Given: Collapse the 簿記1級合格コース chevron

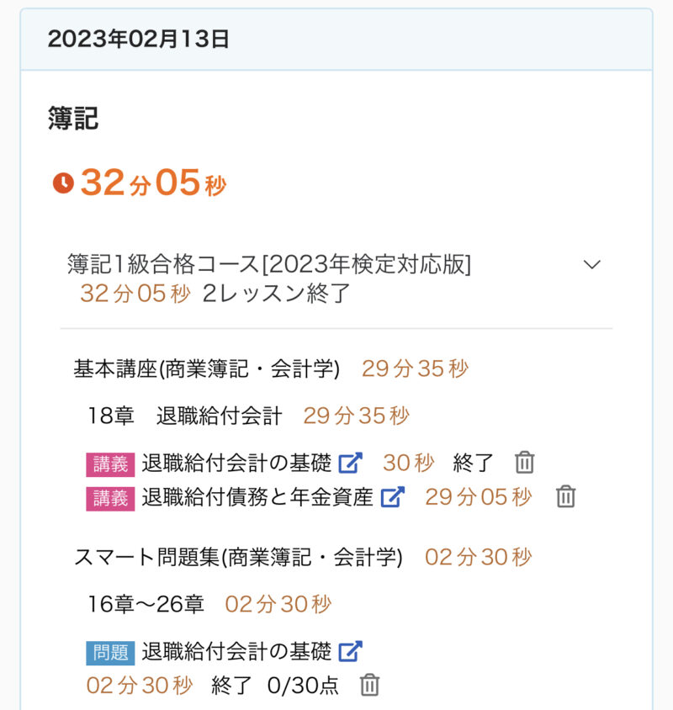Looking at the screenshot, I should [x=592, y=264].
